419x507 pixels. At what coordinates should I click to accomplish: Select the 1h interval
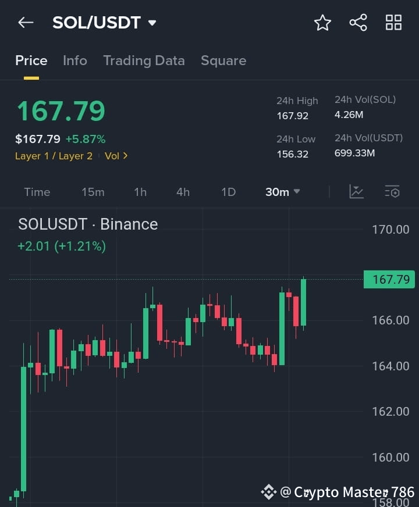tap(140, 192)
